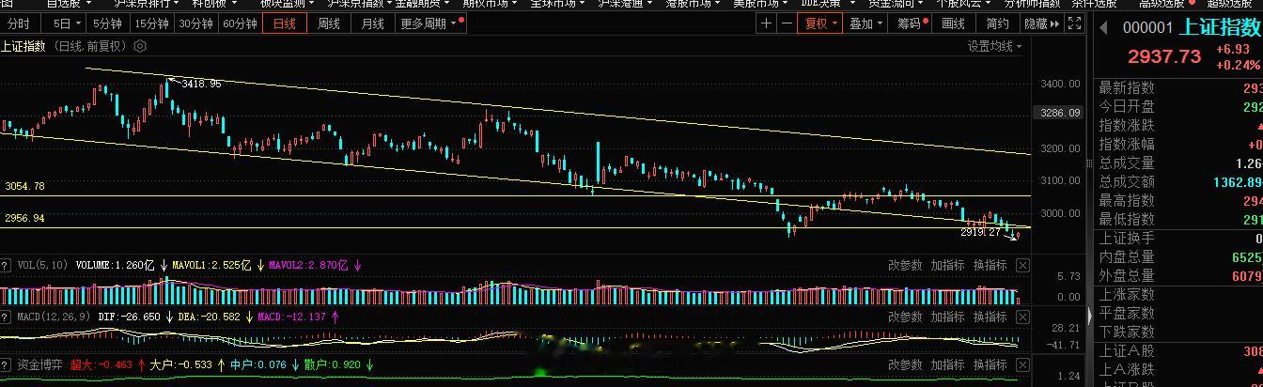Screen dimensions: 1263x387
Task: Click the 2937.73 latest price
Action: [x=1164, y=56]
